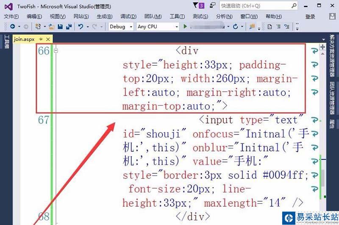
Task: Open the 窗口(W) menu
Action: [x=249, y=16]
